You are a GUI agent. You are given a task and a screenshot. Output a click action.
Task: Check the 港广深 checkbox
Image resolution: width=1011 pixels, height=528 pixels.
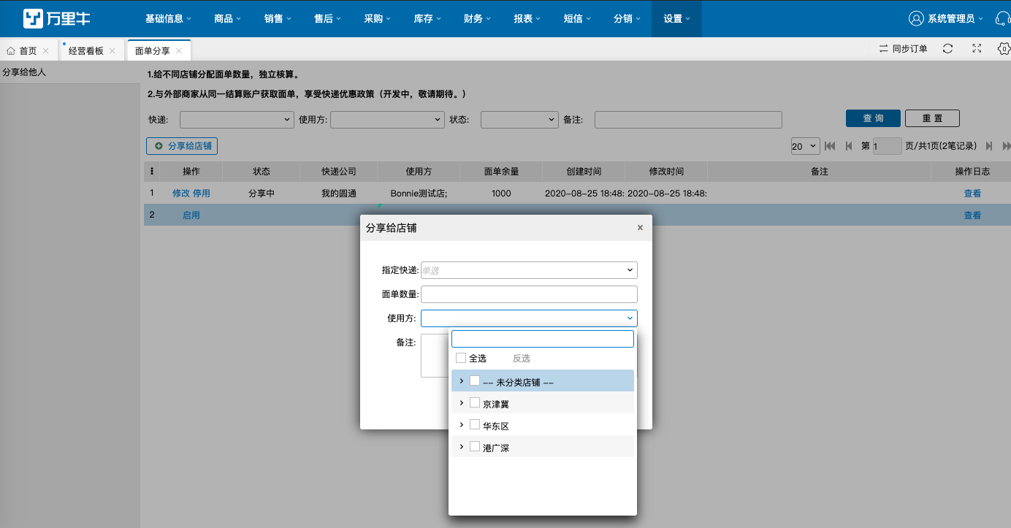click(475, 446)
